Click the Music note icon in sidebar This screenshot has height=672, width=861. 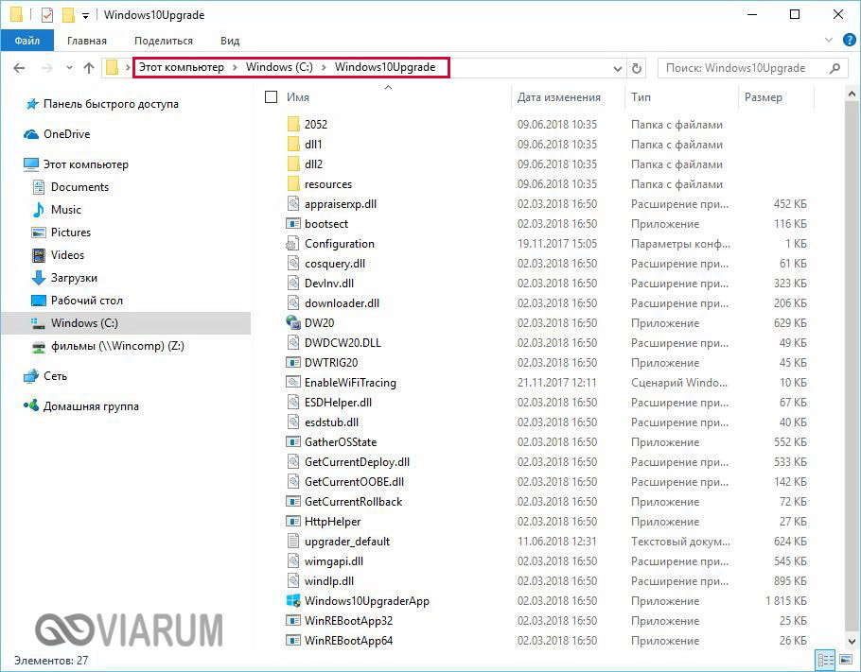pyautogui.click(x=39, y=209)
